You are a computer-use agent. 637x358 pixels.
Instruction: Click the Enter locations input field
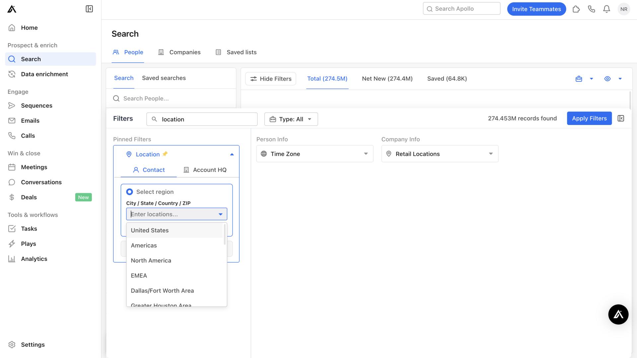(176, 214)
